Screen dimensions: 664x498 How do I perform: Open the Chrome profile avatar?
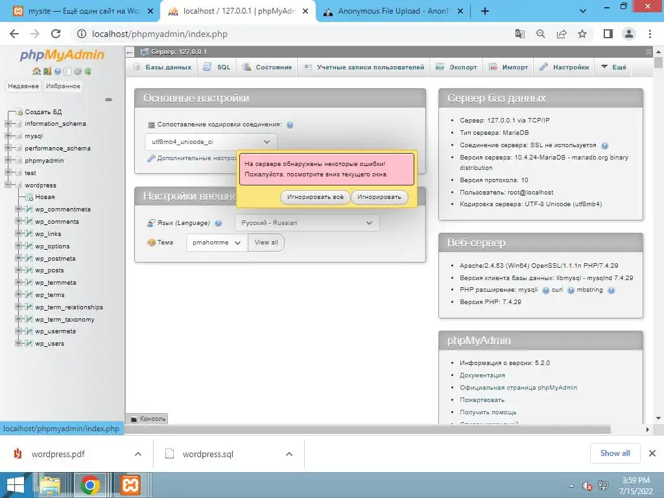(x=629, y=34)
